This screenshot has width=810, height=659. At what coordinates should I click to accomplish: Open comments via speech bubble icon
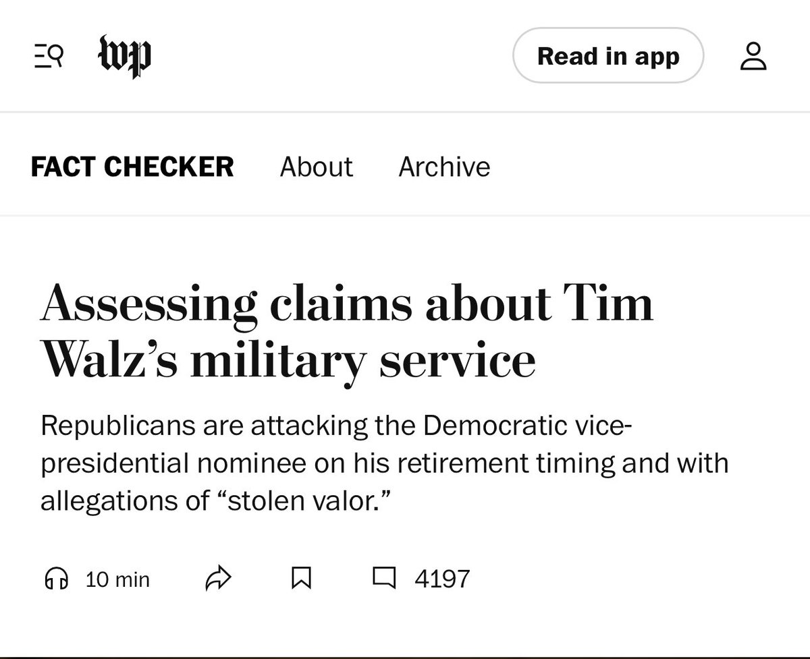point(385,578)
